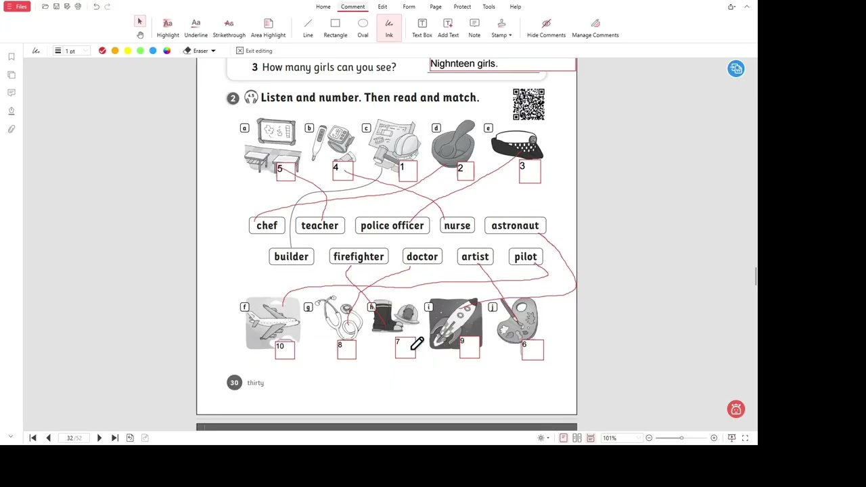Pick the red ink color

(x=102, y=51)
